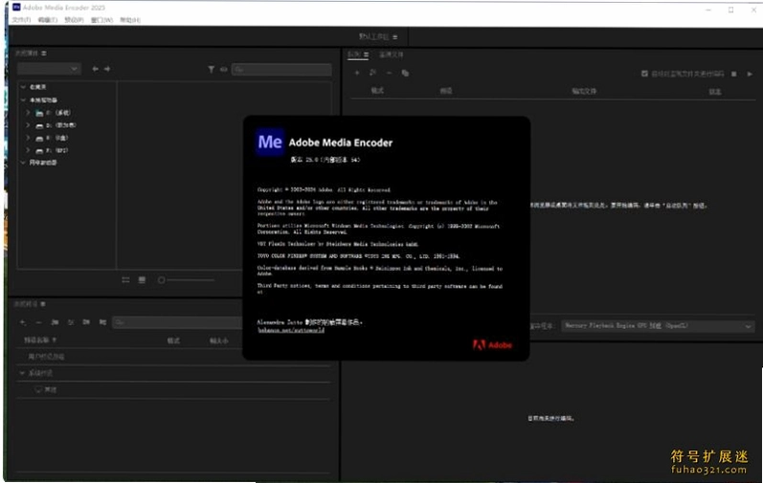
Task: Switch Media Browser to list view
Action: click(x=125, y=280)
